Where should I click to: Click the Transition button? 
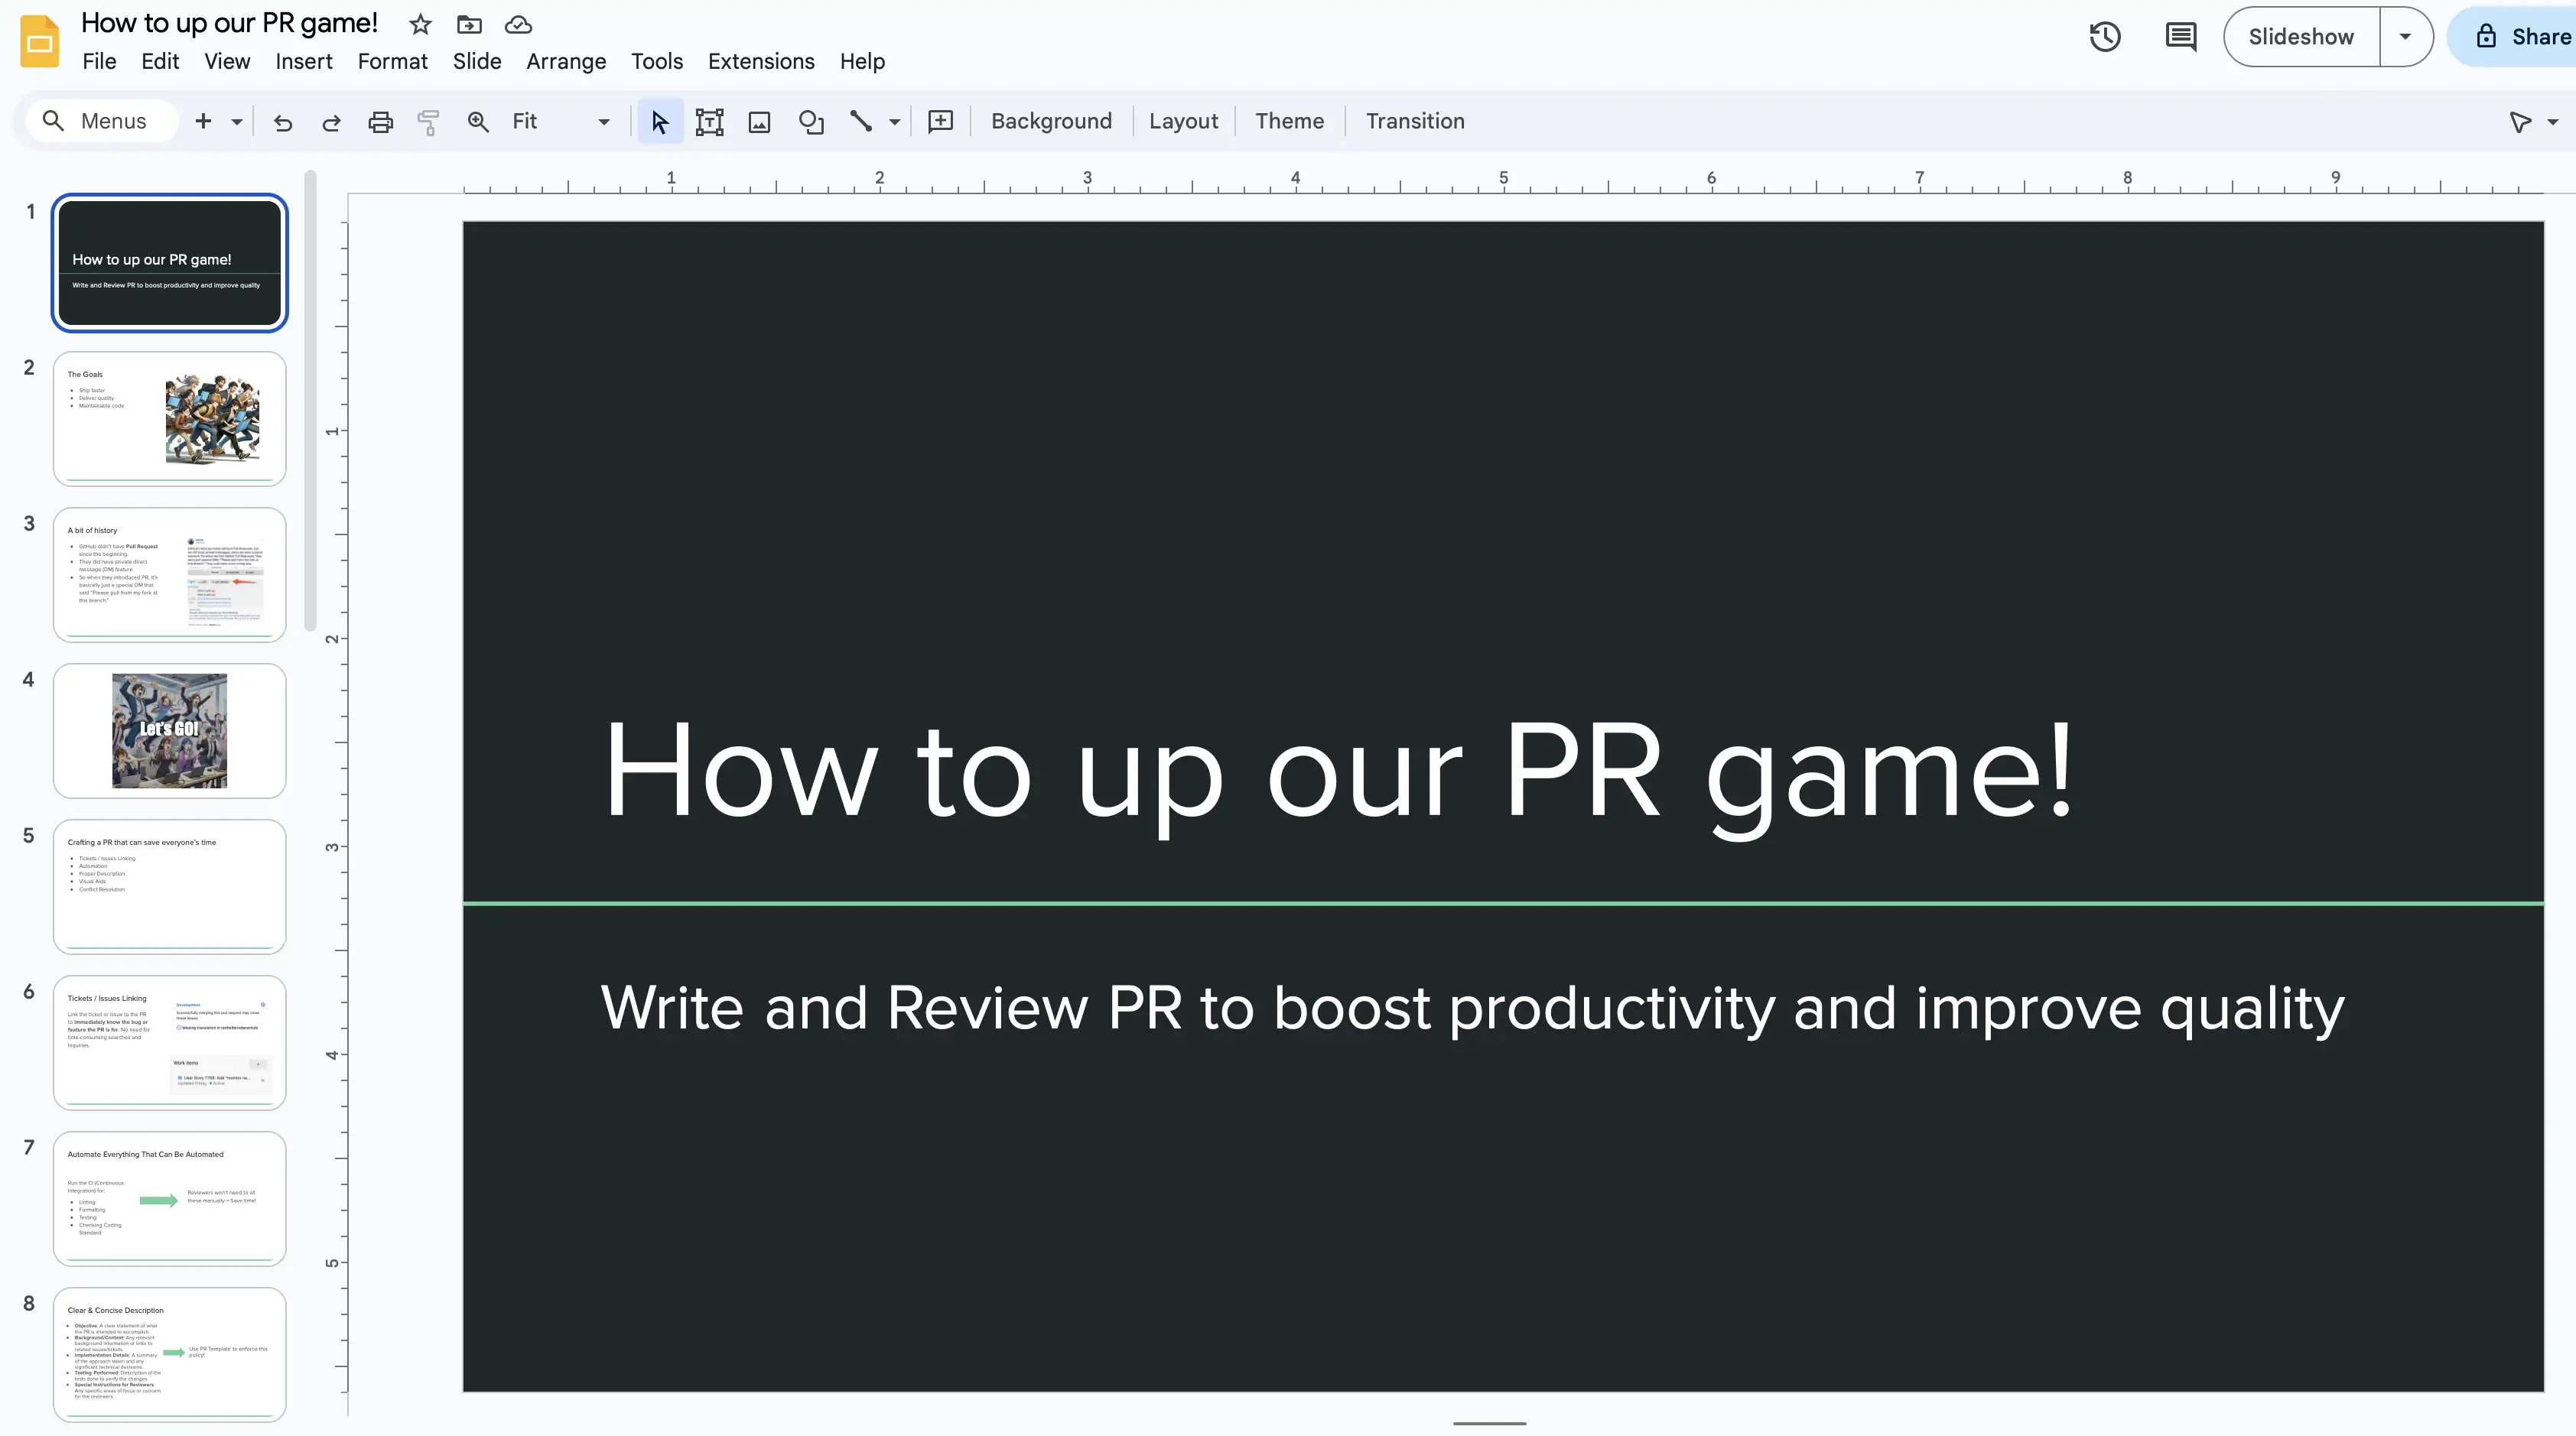pyautogui.click(x=1414, y=121)
